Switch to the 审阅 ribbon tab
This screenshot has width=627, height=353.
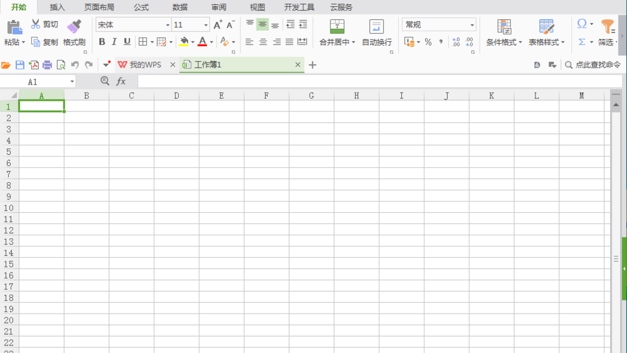tap(219, 7)
